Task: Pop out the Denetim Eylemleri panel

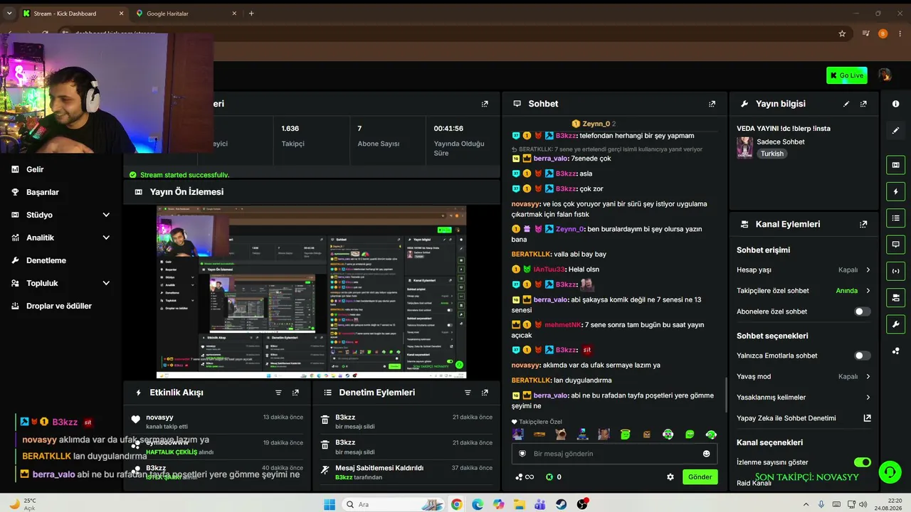Action: coord(485,393)
